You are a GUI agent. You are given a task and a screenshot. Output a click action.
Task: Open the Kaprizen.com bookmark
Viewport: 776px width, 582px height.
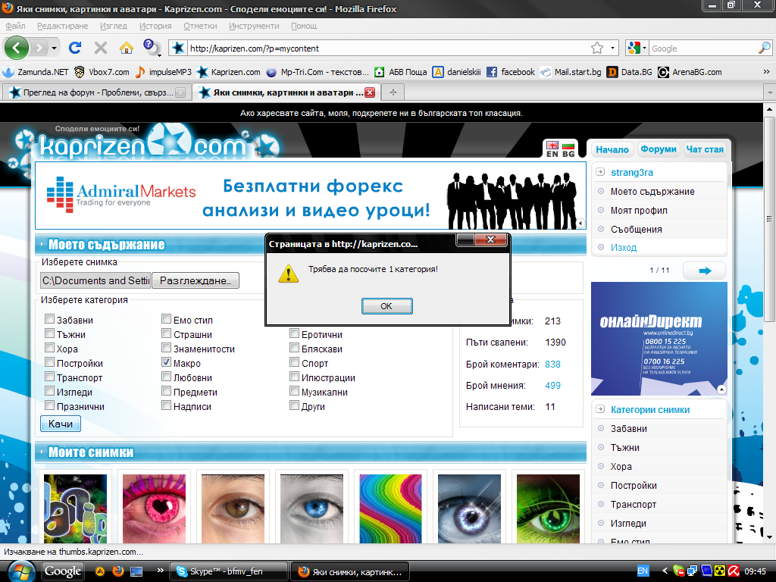point(229,72)
